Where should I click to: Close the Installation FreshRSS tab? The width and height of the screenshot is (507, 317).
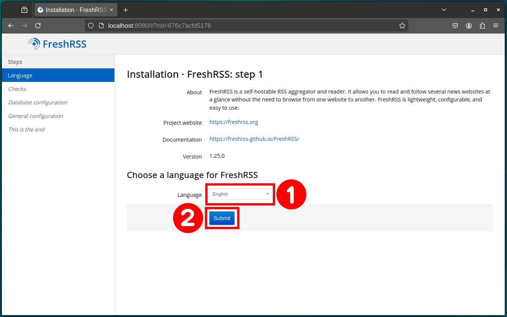[x=111, y=10]
